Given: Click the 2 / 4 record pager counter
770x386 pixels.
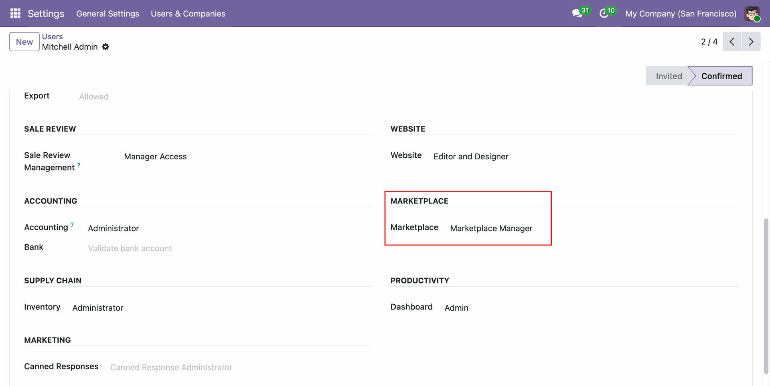Looking at the screenshot, I should click(709, 42).
